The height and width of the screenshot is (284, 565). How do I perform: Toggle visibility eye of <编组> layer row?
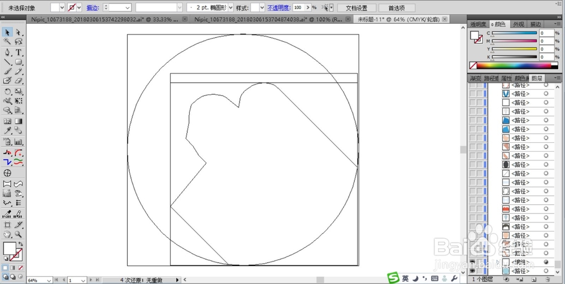tap(472, 262)
